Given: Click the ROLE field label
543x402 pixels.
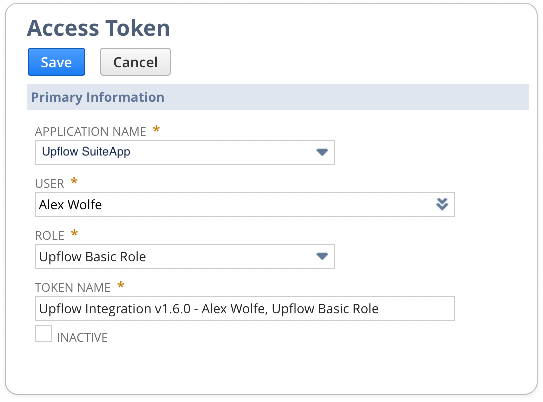Looking at the screenshot, I should point(50,236).
